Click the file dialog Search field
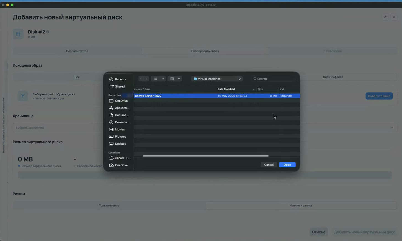 [x=273, y=79]
